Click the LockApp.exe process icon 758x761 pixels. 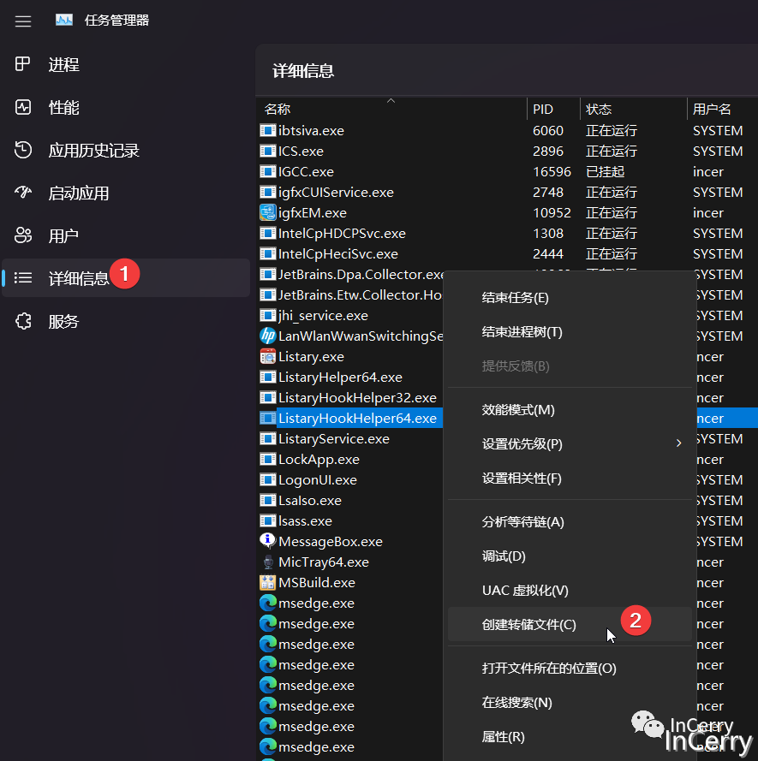(267, 459)
